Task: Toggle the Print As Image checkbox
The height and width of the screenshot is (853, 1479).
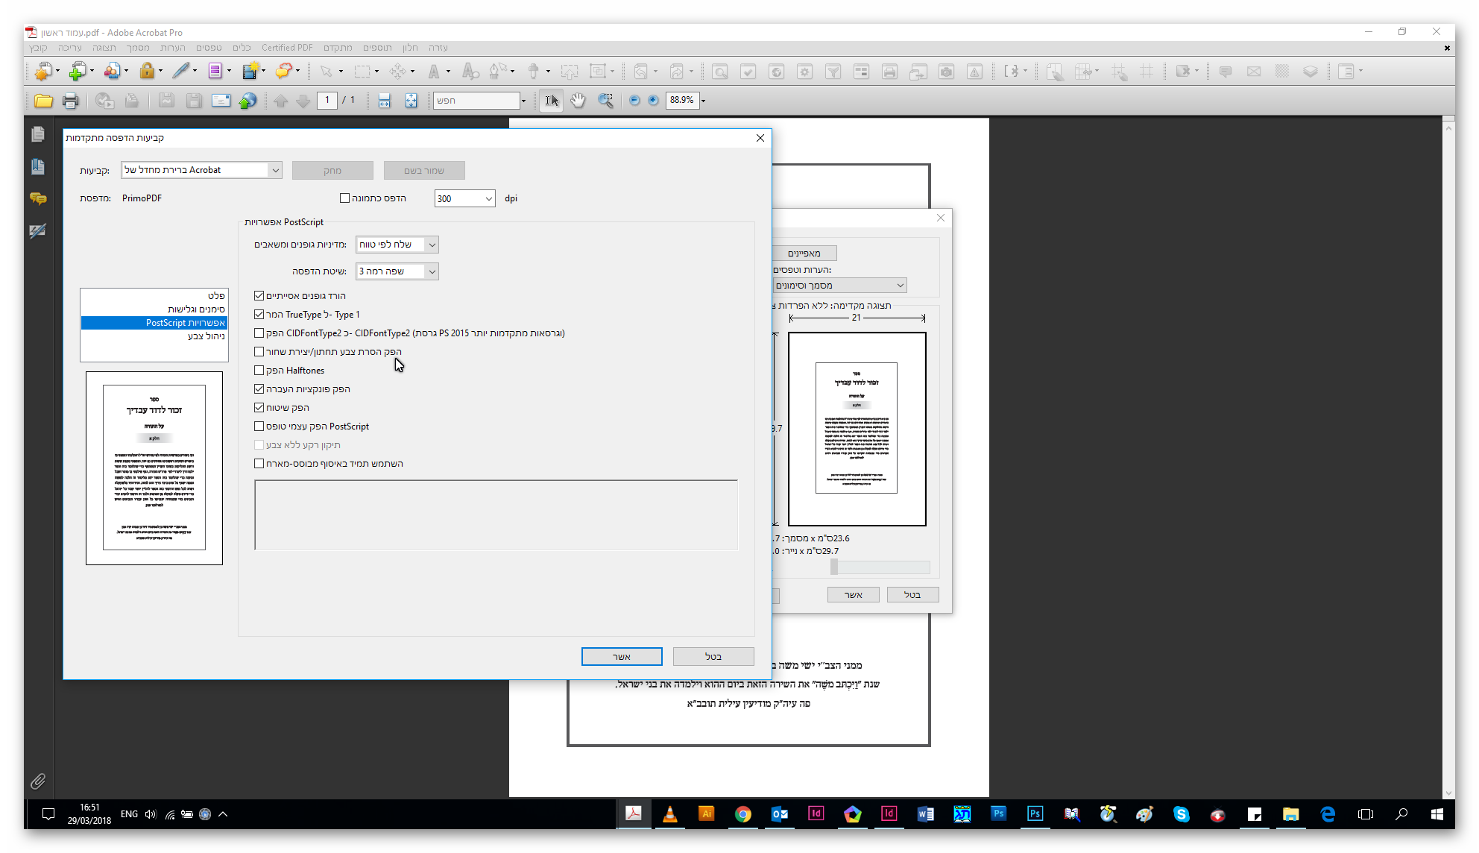Action: [344, 198]
